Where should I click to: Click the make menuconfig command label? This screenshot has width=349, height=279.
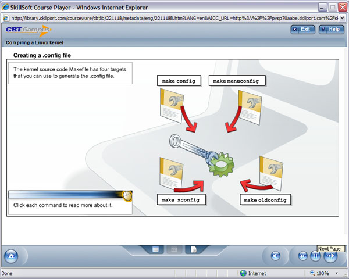tap(237, 80)
